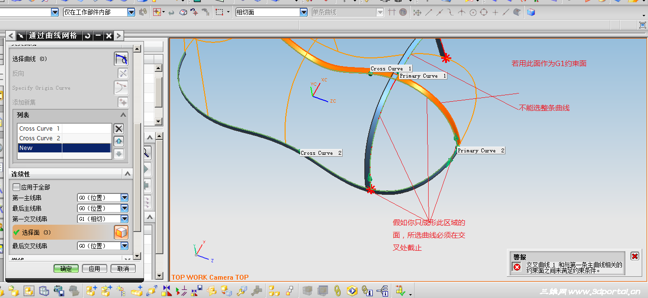The height and width of the screenshot is (298, 648).
Task: Click the 应用 button
Action: 94,269
